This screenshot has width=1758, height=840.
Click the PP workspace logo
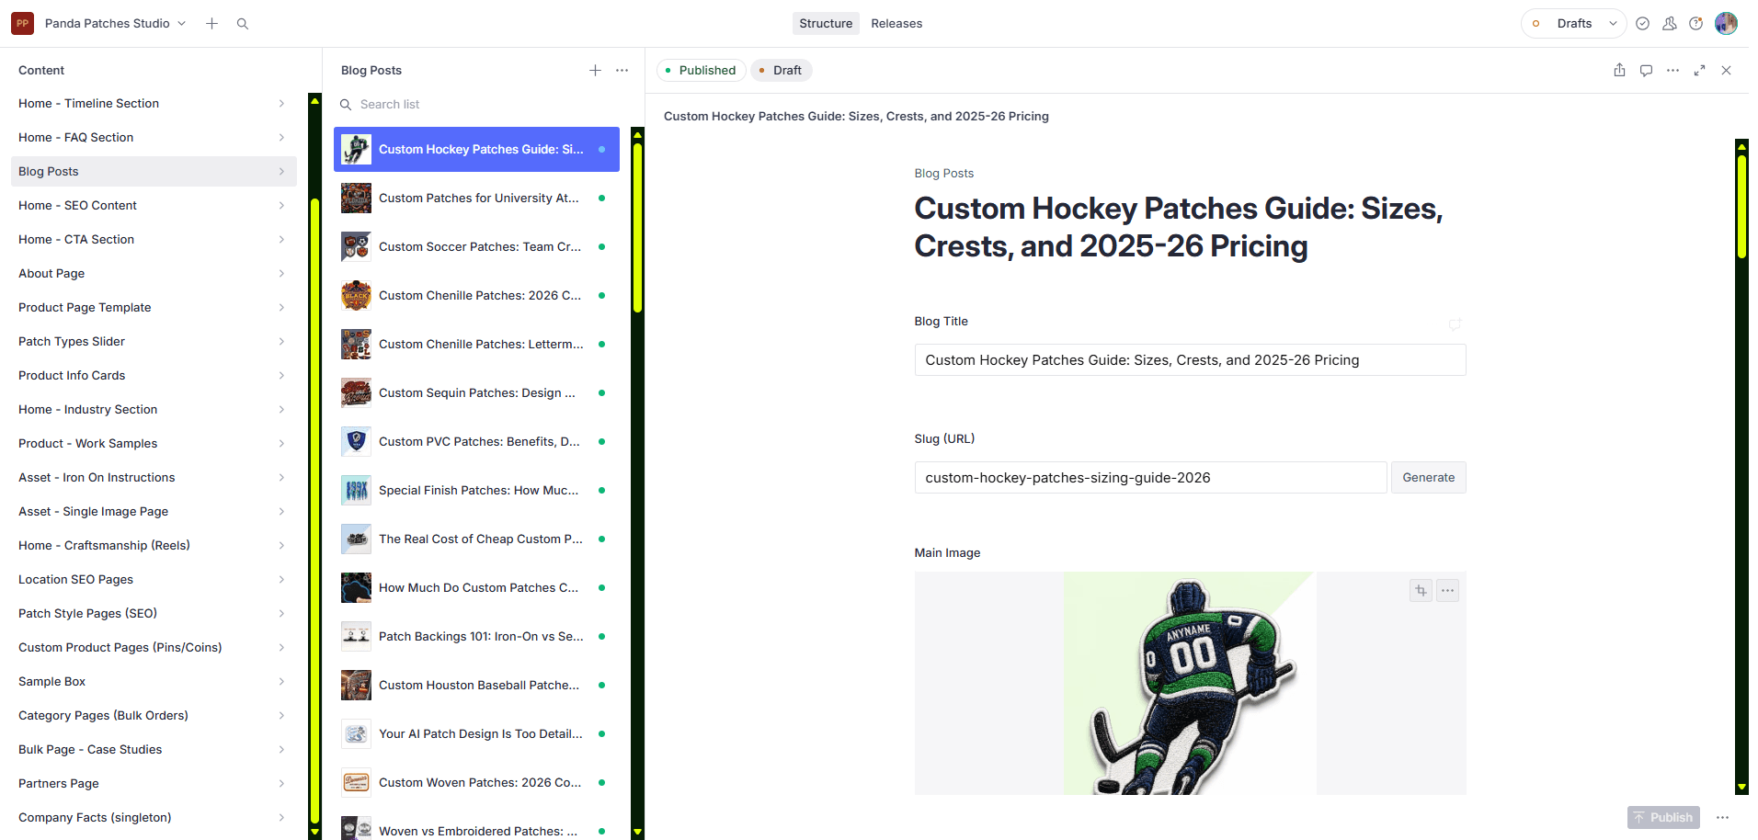coord(23,23)
